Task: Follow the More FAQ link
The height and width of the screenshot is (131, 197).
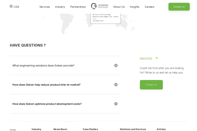Action: (x=146, y=58)
